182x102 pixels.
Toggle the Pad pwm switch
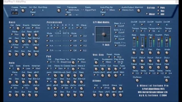pyautogui.click(x=49, y=75)
